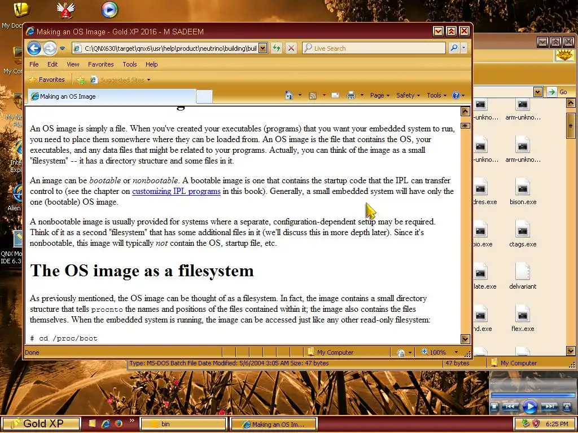Image resolution: width=578 pixels, height=433 pixels.
Task: Select delvariant file in the bin window
Action: pyautogui.click(x=523, y=277)
